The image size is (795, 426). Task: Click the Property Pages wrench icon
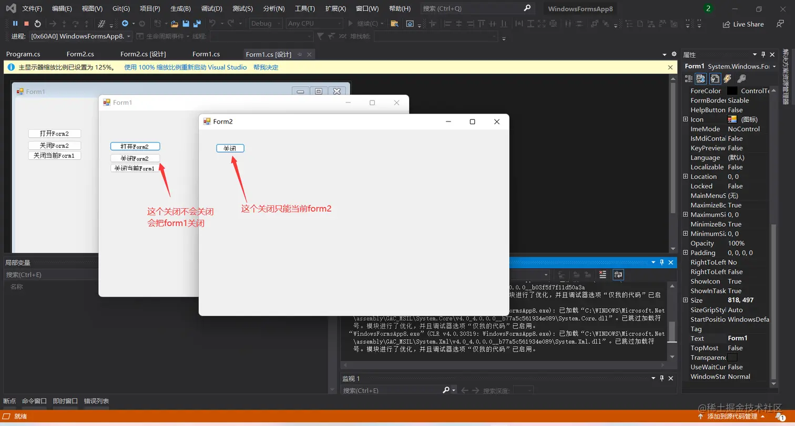click(x=741, y=78)
